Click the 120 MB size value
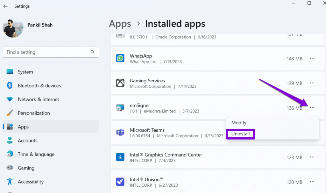 (x=294, y=182)
